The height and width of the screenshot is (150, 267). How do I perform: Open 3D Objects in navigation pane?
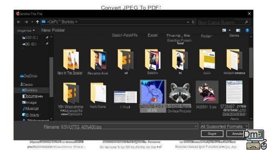click(x=30, y=115)
